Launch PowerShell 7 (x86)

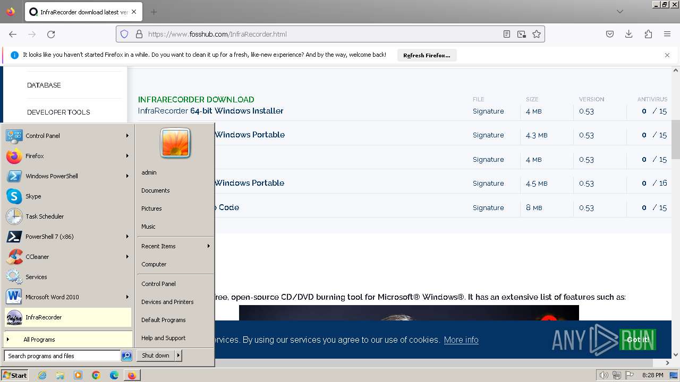[67, 237]
